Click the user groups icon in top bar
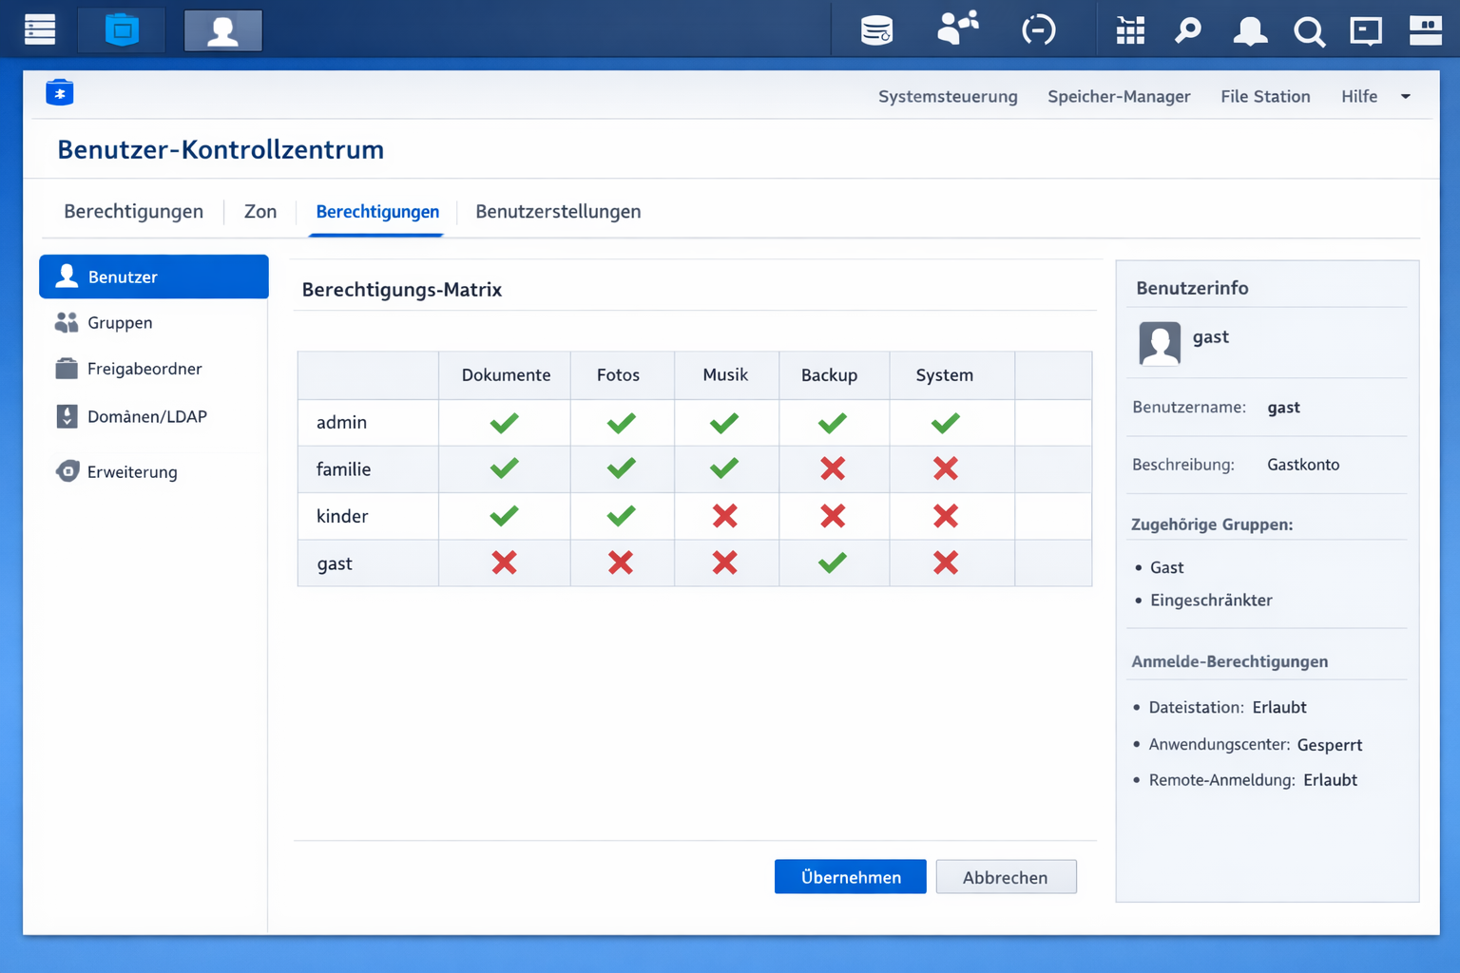 958,29
